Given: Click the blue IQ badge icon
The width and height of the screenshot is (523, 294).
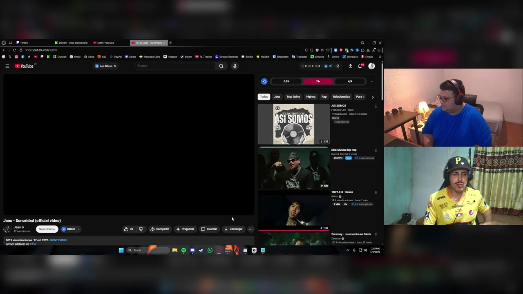Looking at the screenshot, I should pyautogui.click(x=264, y=81).
